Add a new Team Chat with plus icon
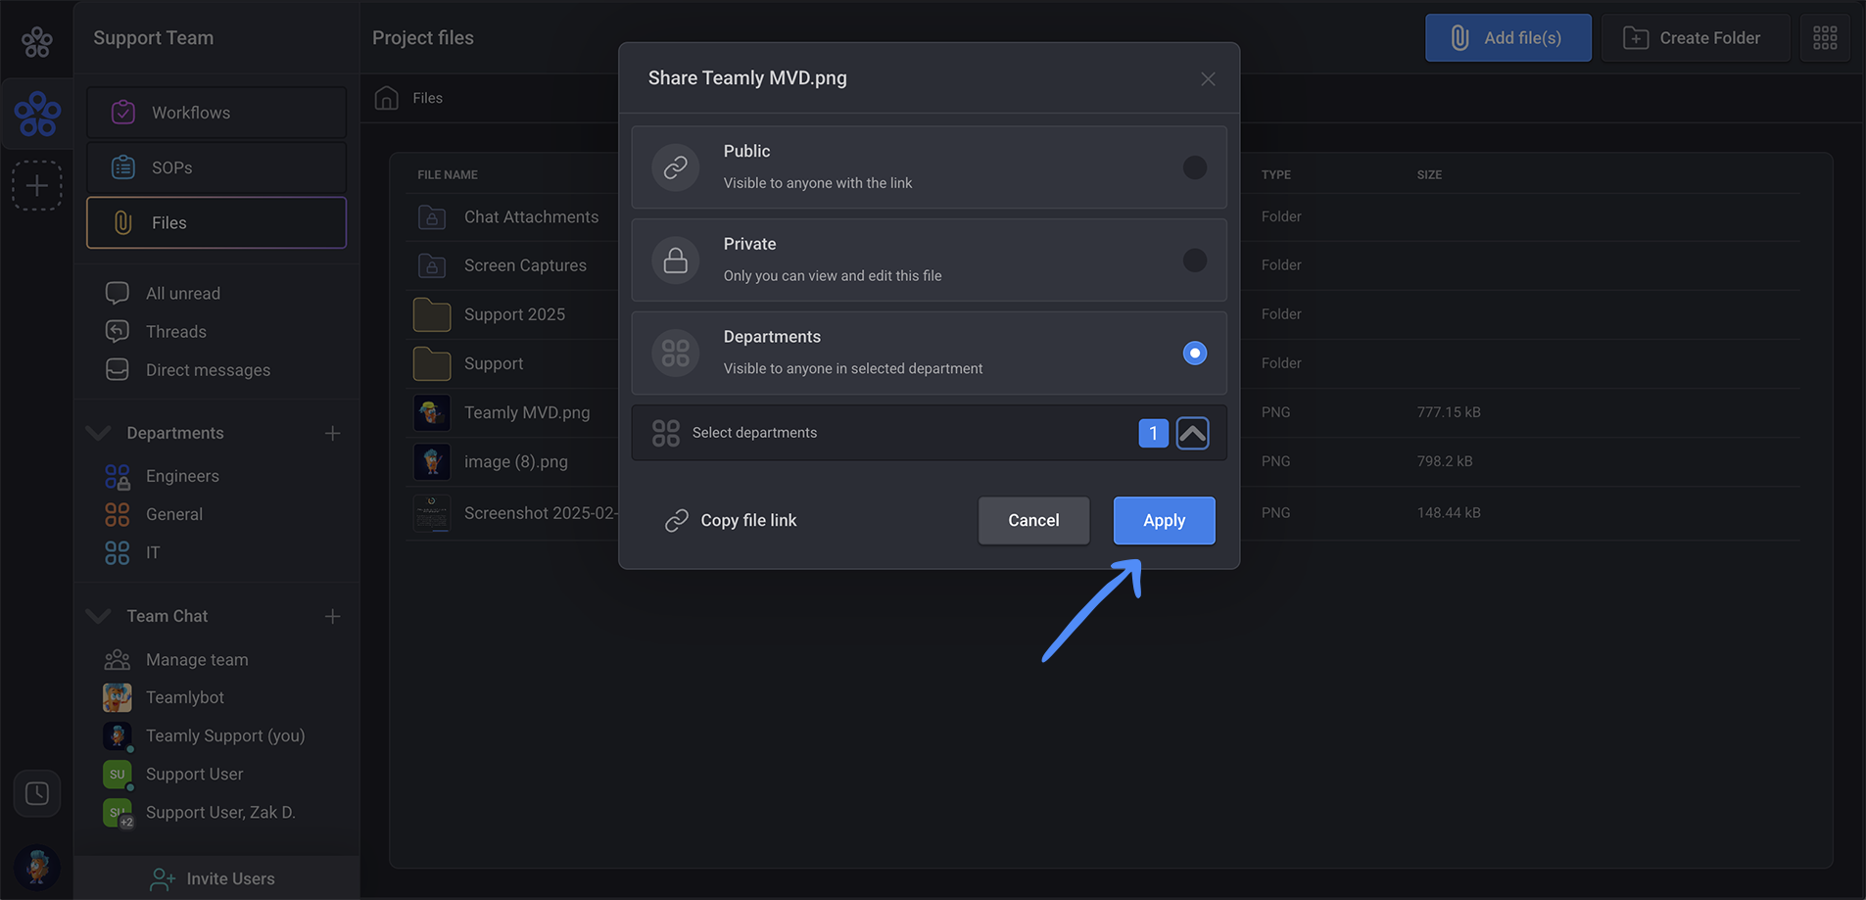1866x900 pixels. [333, 616]
